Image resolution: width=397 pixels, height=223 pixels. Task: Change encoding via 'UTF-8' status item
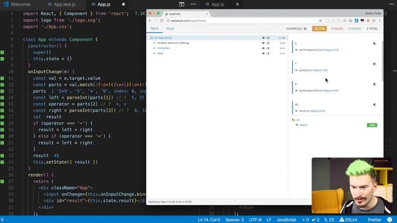click(255, 220)
